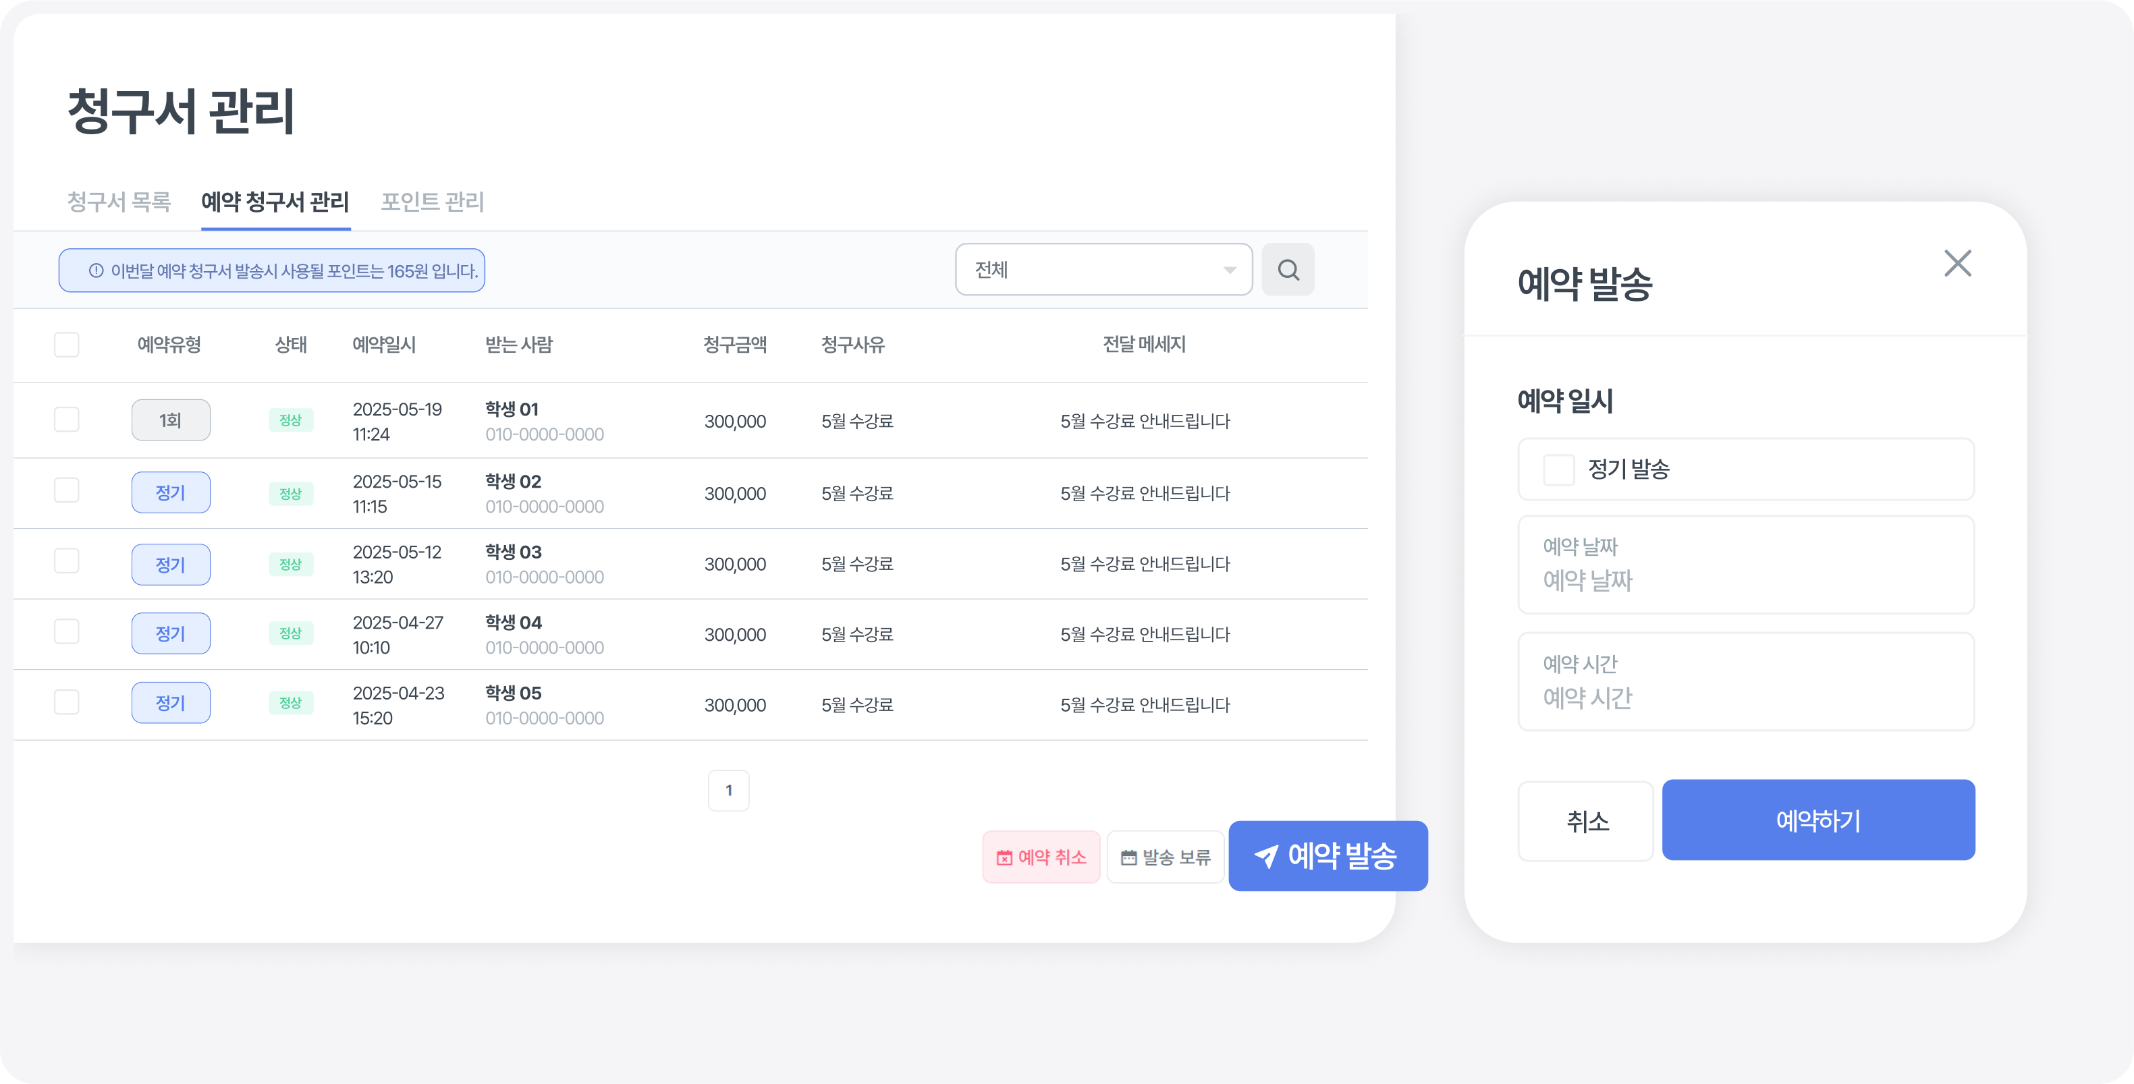
Task: Toggle the select-all header checkbox
Action: (66, 345)
